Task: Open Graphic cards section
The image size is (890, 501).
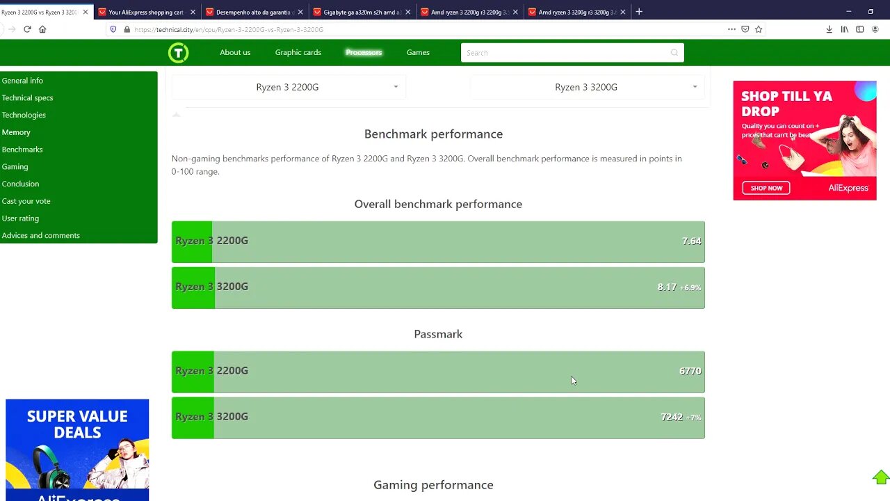Action: pos(298,53)
